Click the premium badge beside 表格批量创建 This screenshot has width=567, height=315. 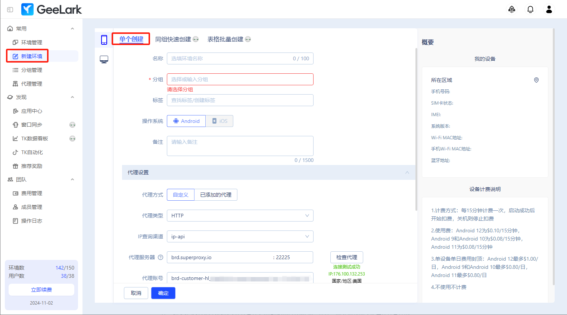(x=248, y=39)
